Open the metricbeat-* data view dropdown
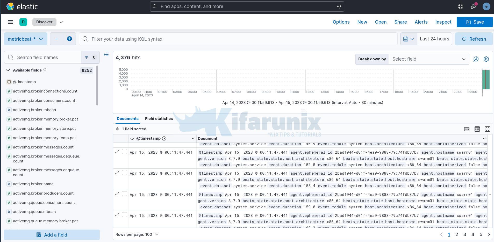 point(26,39)
